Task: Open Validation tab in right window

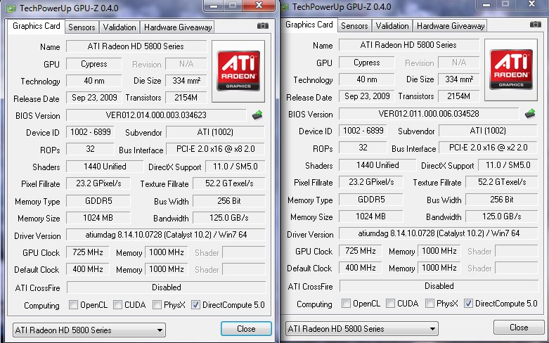Action: tap(392, 26)
